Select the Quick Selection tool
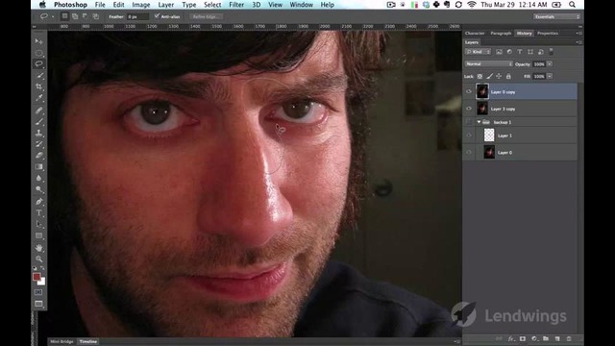The image size is (615, 346). tap(38, 75)
